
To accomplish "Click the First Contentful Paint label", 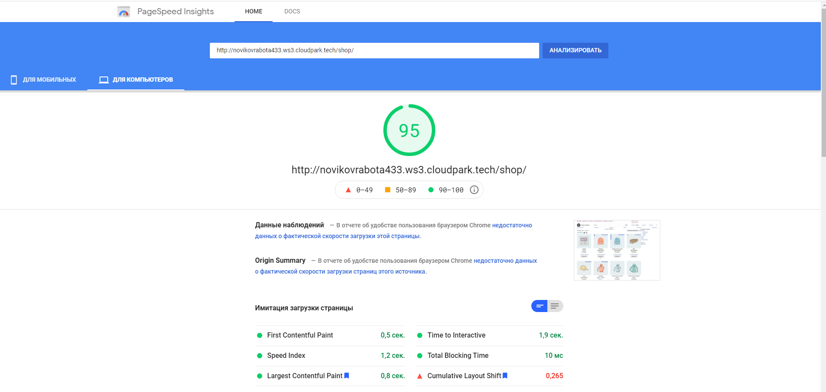I will [300, 335].
